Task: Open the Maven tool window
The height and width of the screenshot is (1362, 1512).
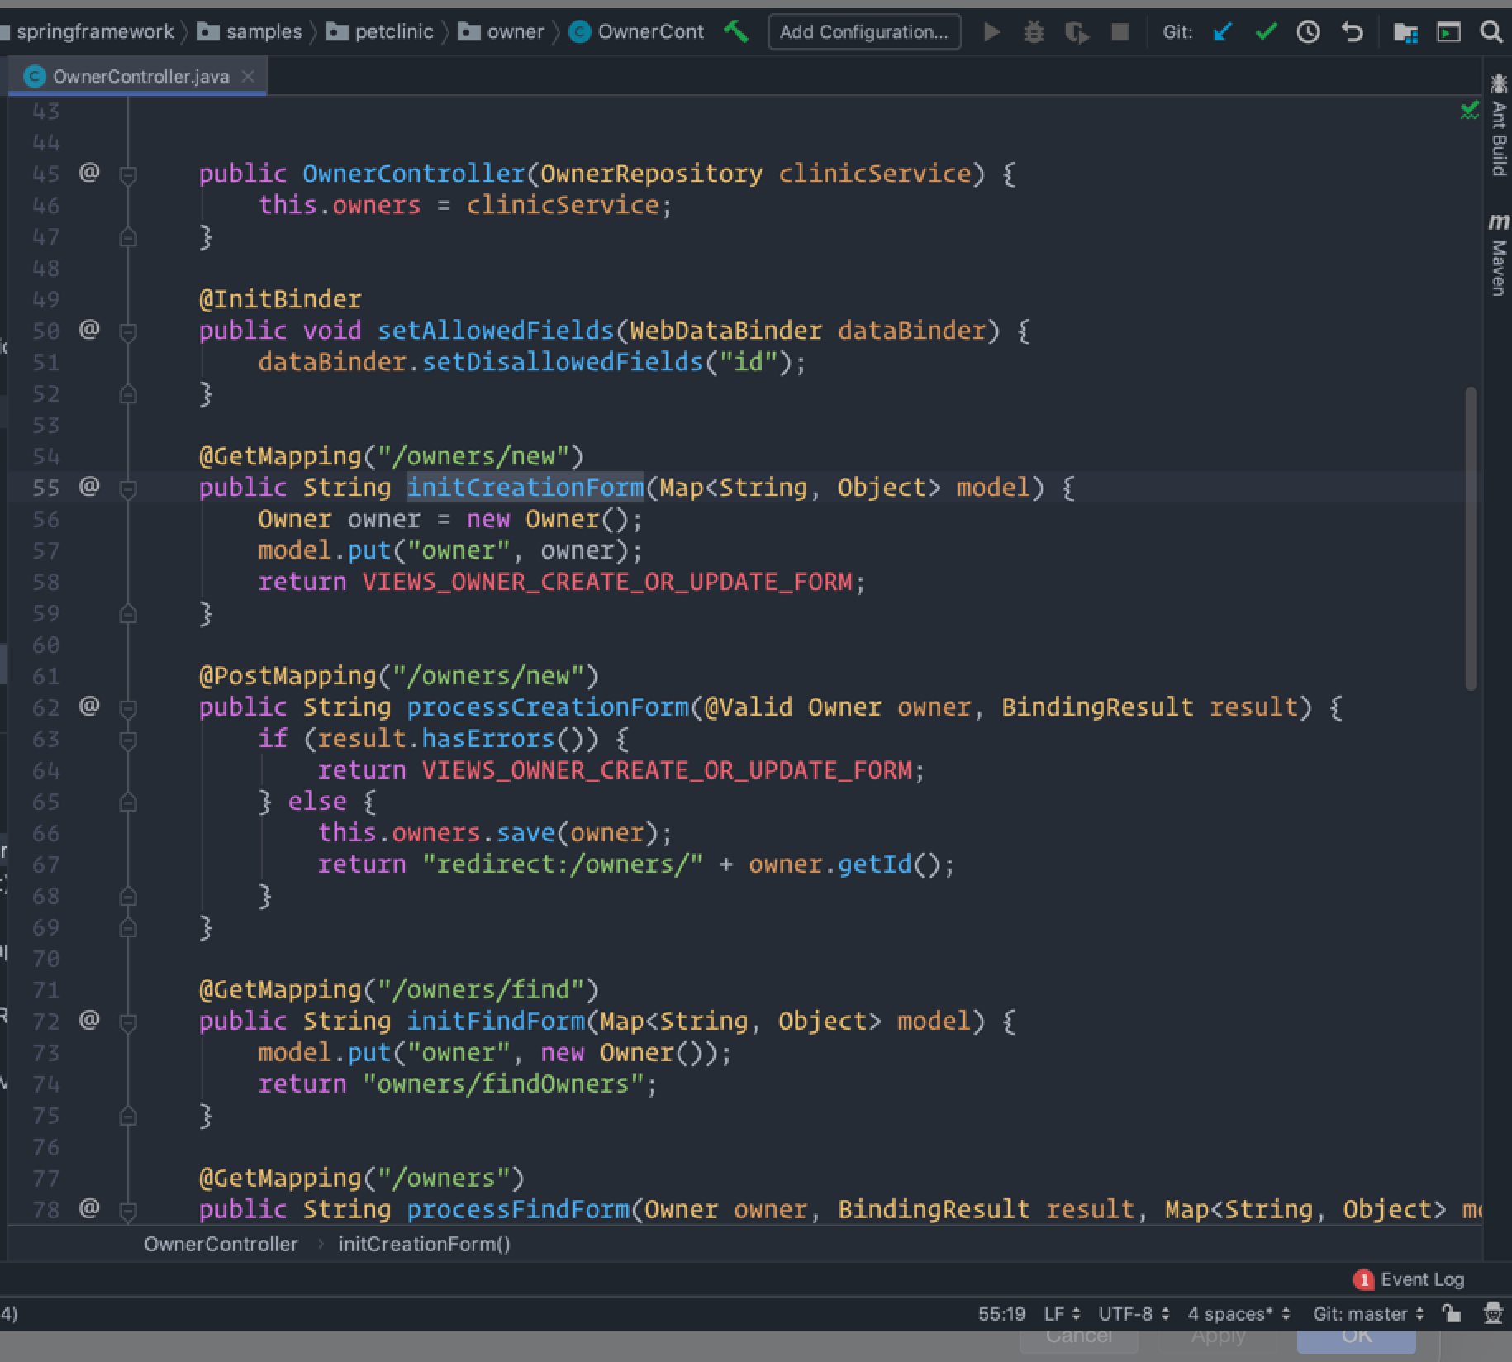Action: 1499,255
